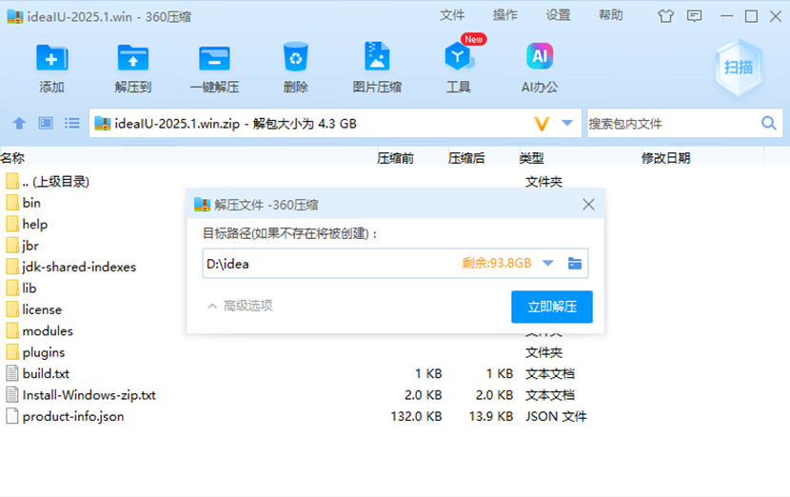Sort by the 压缩后 column header
The height and width of the screenshot is (497, 790).
[466, 158]
